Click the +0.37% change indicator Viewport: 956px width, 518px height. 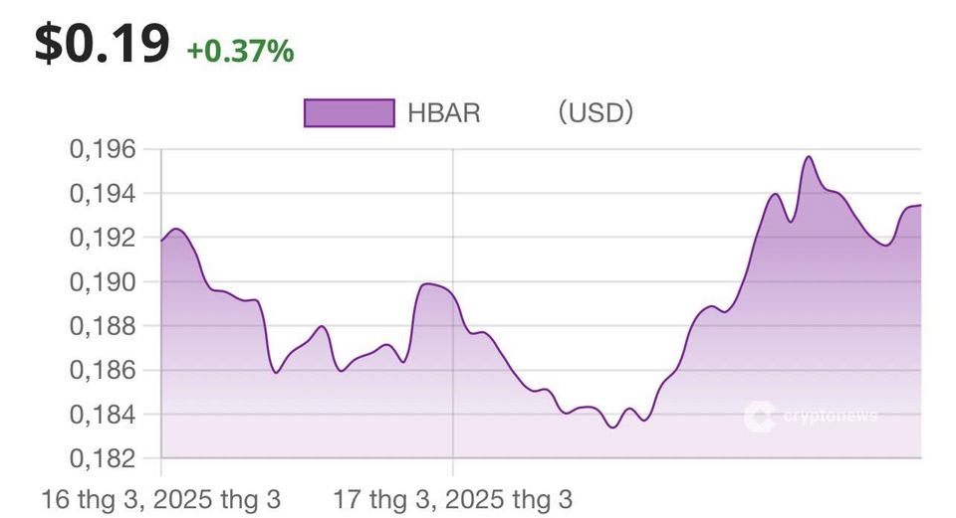click(x=240, y=50)
